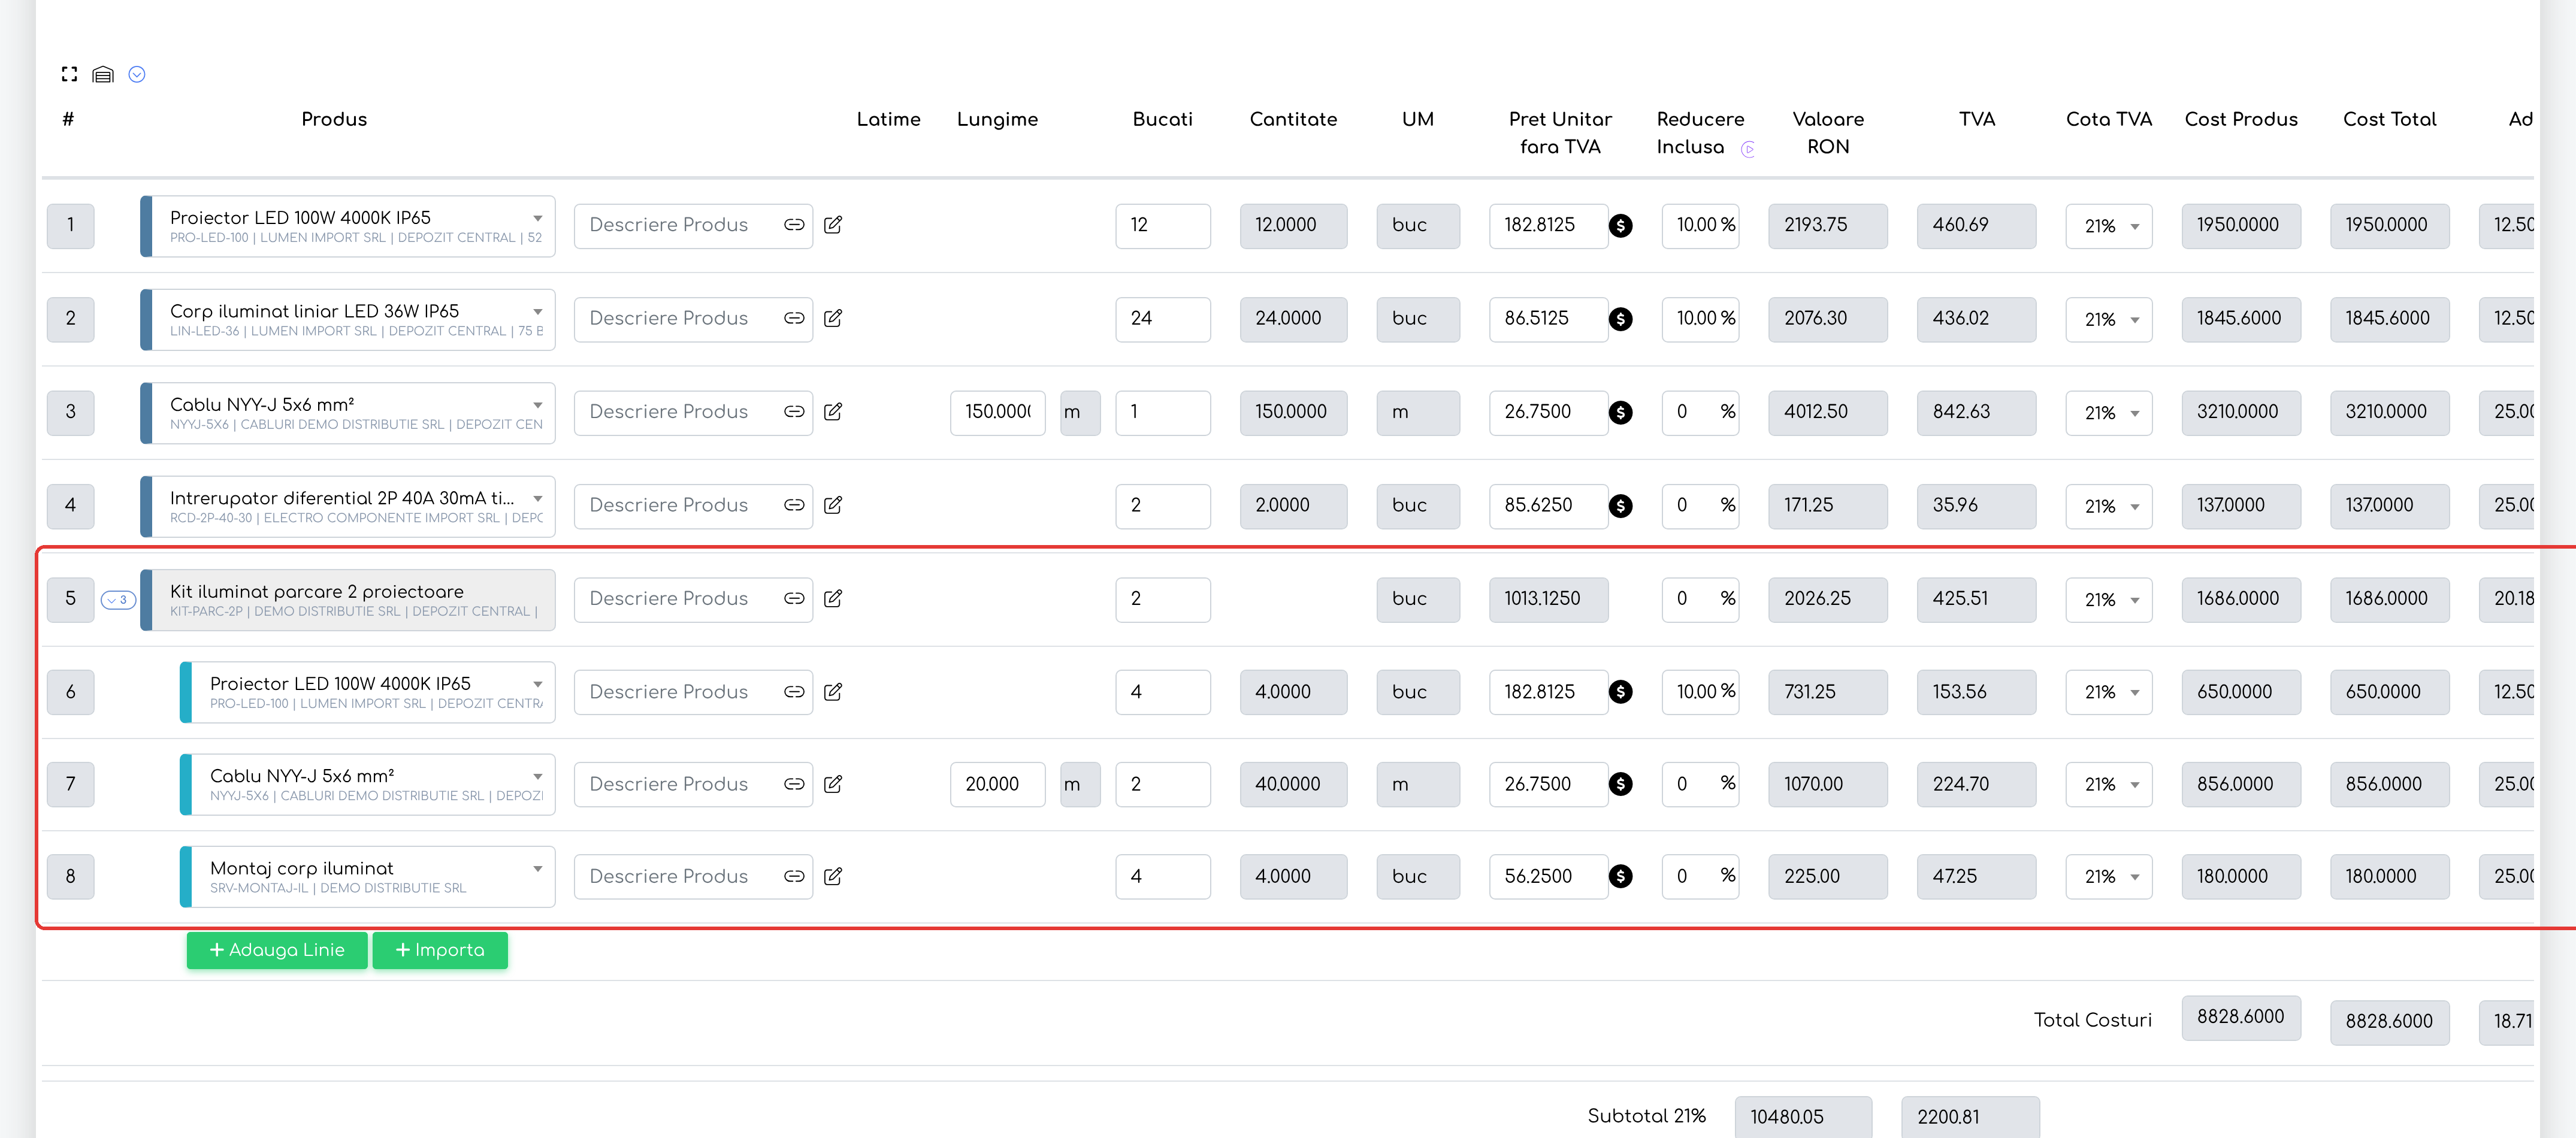Click the link icon in row 2 description field
This screenshot has width=2576, height=1138.
click(x=794, y=318)
